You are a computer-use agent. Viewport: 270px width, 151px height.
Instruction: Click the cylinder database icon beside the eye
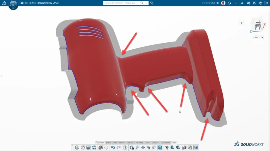click(x=172, y=148)
